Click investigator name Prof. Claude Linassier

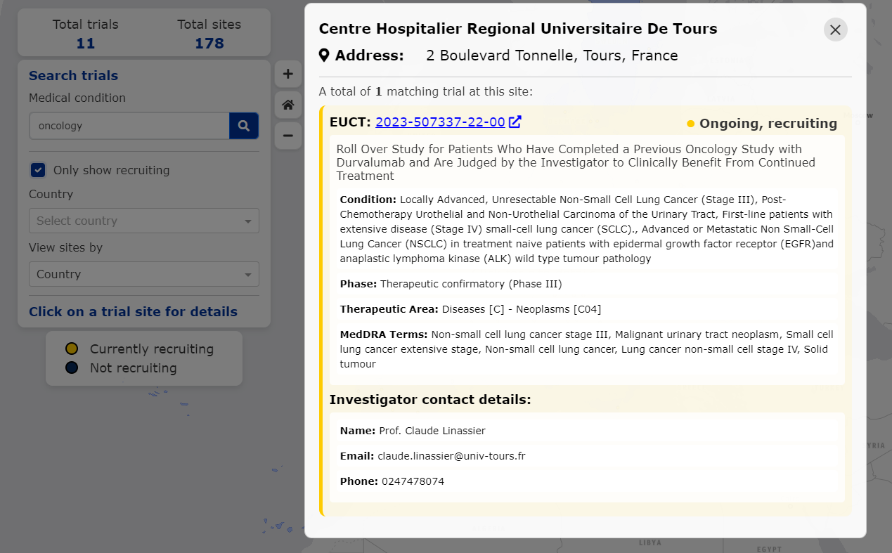pyautogui.click(x=432, y=431)
